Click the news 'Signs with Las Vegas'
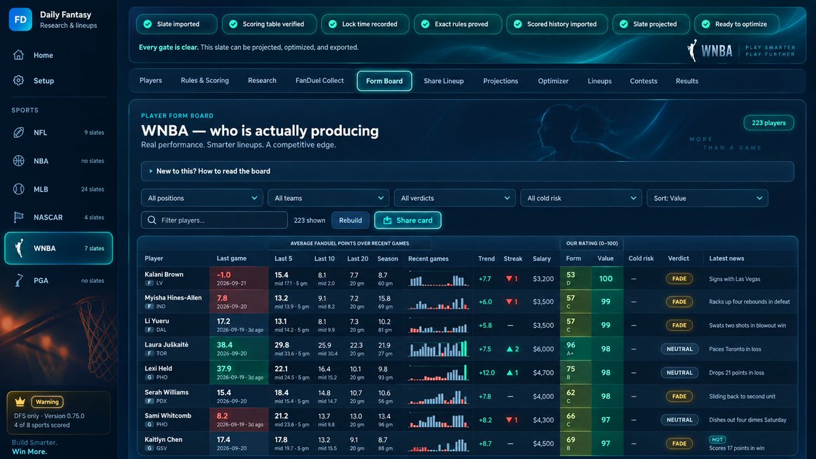 [x=734, y=279]
